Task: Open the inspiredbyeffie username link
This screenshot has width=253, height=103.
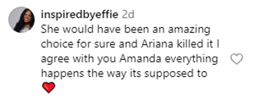Action: pos(79,15)
